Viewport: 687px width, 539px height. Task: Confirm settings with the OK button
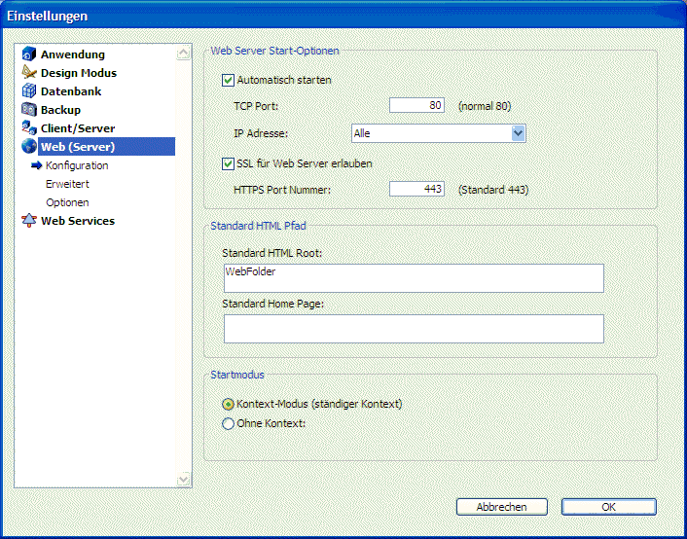point(608,507)
